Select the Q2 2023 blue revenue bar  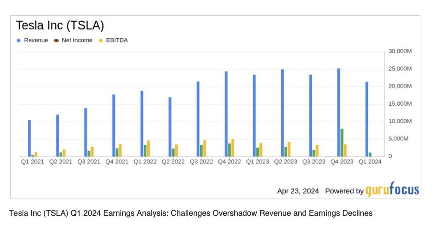tap(282, 113)
